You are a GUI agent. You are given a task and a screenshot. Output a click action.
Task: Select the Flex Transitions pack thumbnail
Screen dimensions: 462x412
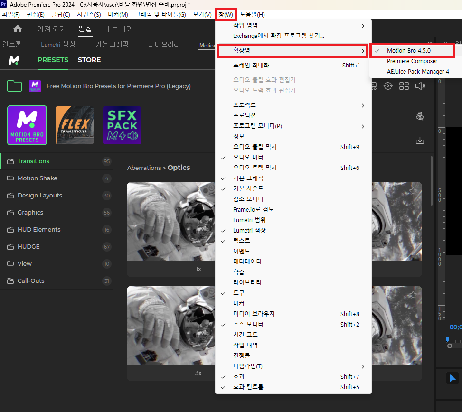[75, 125]
